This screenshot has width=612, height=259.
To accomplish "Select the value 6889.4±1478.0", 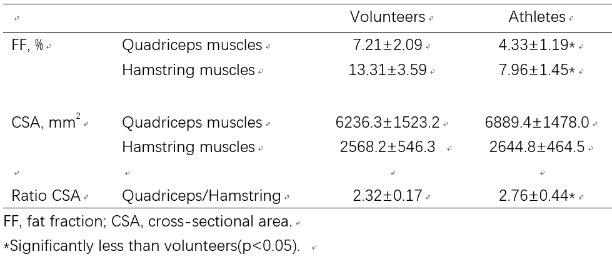I will (537, 123).
